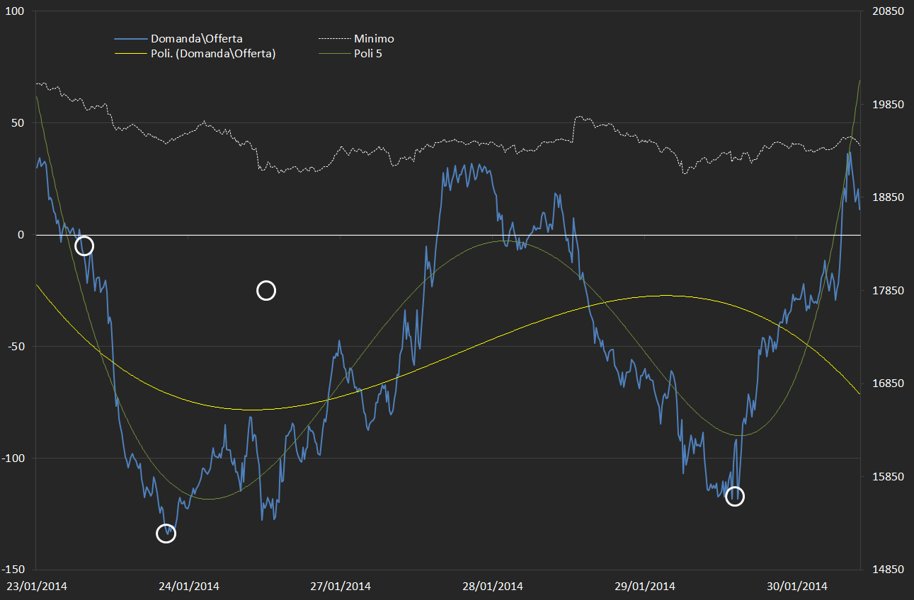
Task: Select the 28/01/2014 date axis label
Action: point(493,587)
